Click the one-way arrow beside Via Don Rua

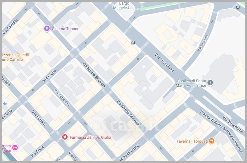point(212,21)
